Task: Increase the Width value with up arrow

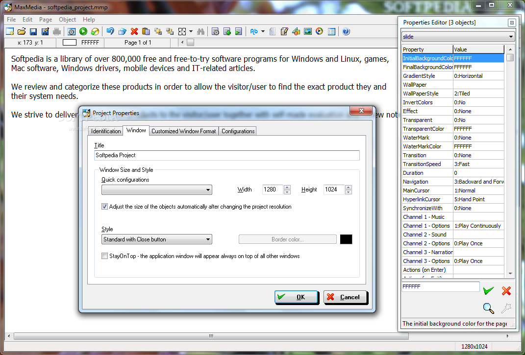Action: click(287, 187)
